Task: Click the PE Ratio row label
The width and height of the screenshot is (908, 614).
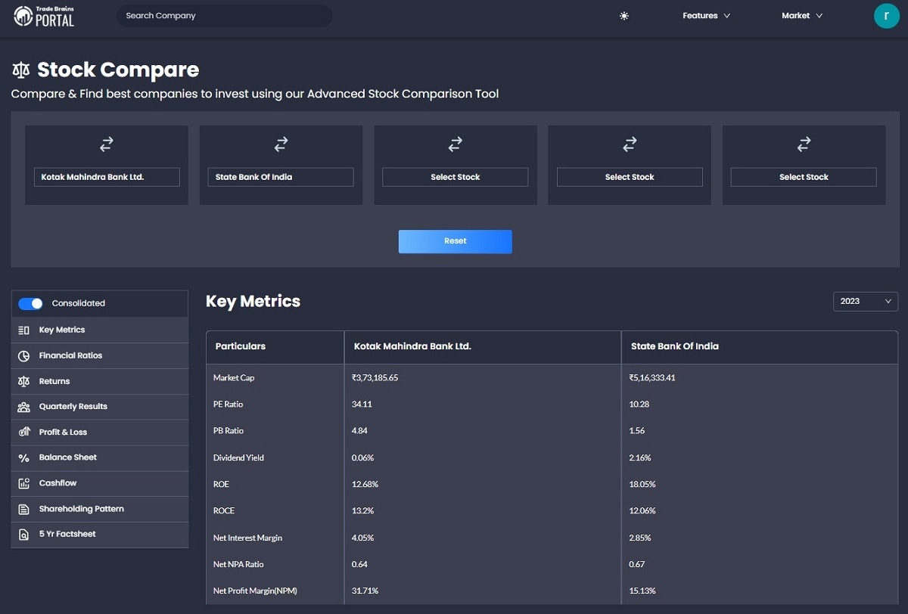Action: click(229, 405)
